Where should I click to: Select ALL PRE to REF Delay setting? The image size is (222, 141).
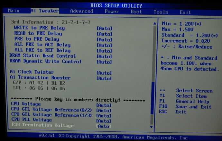(42, 50)
